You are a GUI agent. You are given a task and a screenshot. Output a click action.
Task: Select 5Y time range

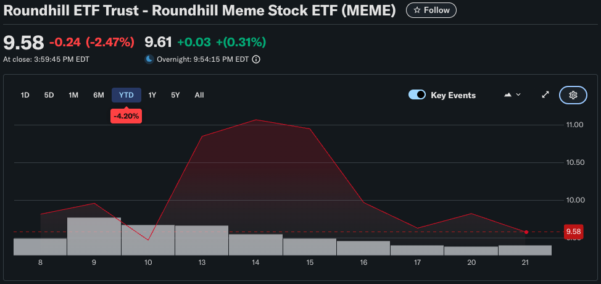(x=175, y=95)
